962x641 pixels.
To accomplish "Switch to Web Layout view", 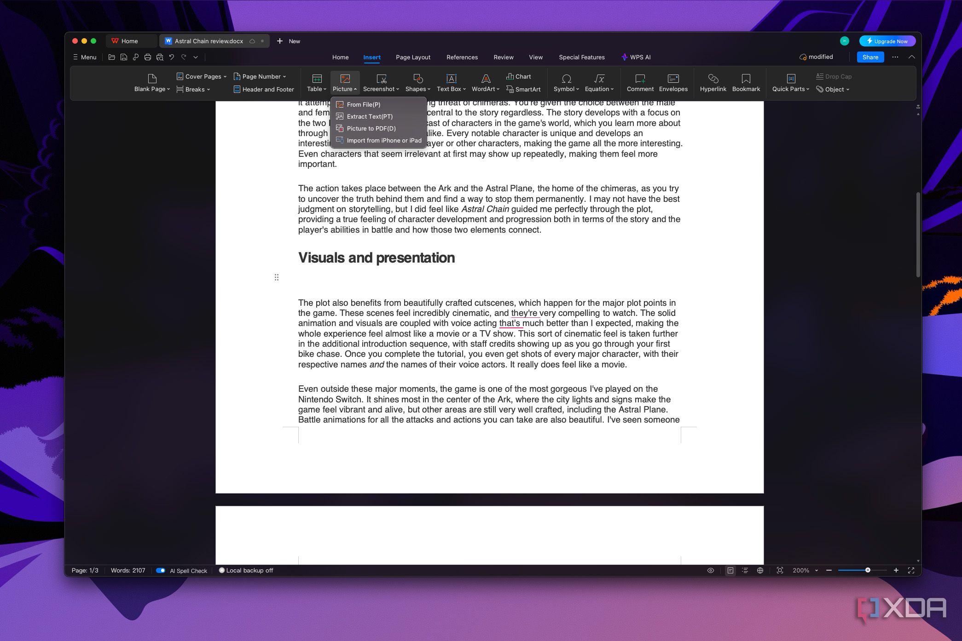I will [760, 570].
